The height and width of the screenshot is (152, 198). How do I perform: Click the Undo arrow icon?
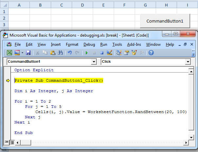tap(69, 53)
